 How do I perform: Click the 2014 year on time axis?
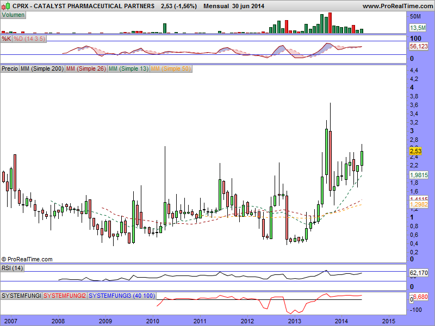coord(341,321)
